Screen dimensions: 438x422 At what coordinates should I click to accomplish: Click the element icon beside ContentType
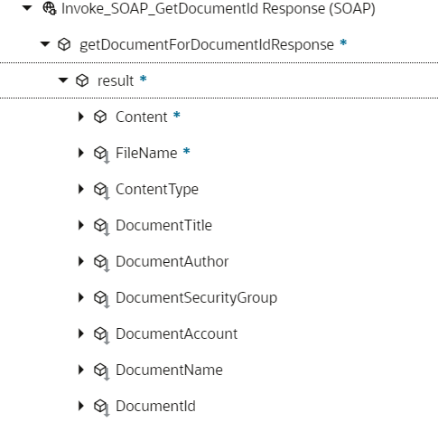tap(101, 191)
